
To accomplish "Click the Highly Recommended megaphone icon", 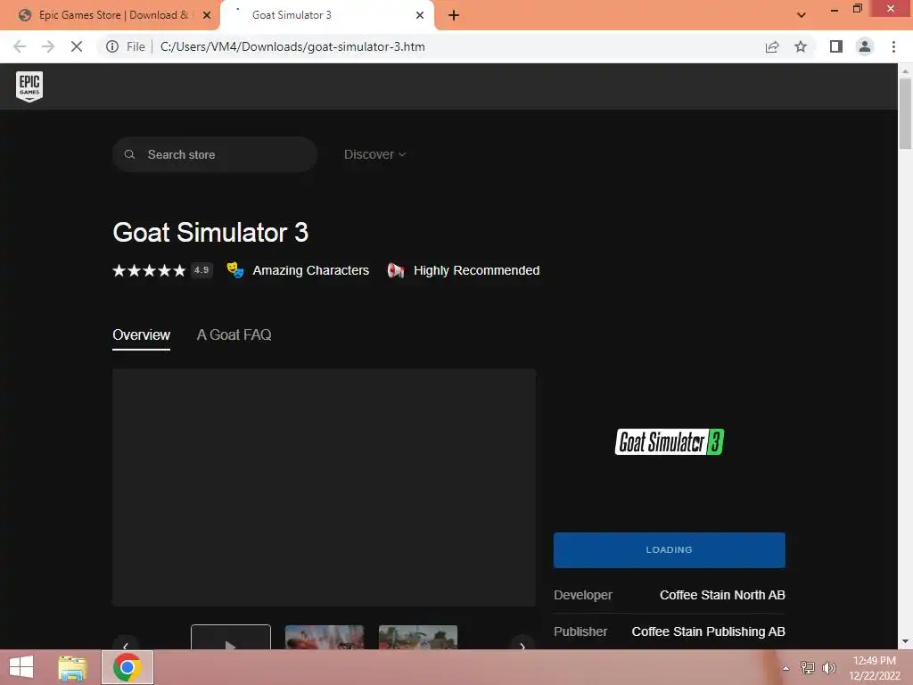I will point(395,270).
